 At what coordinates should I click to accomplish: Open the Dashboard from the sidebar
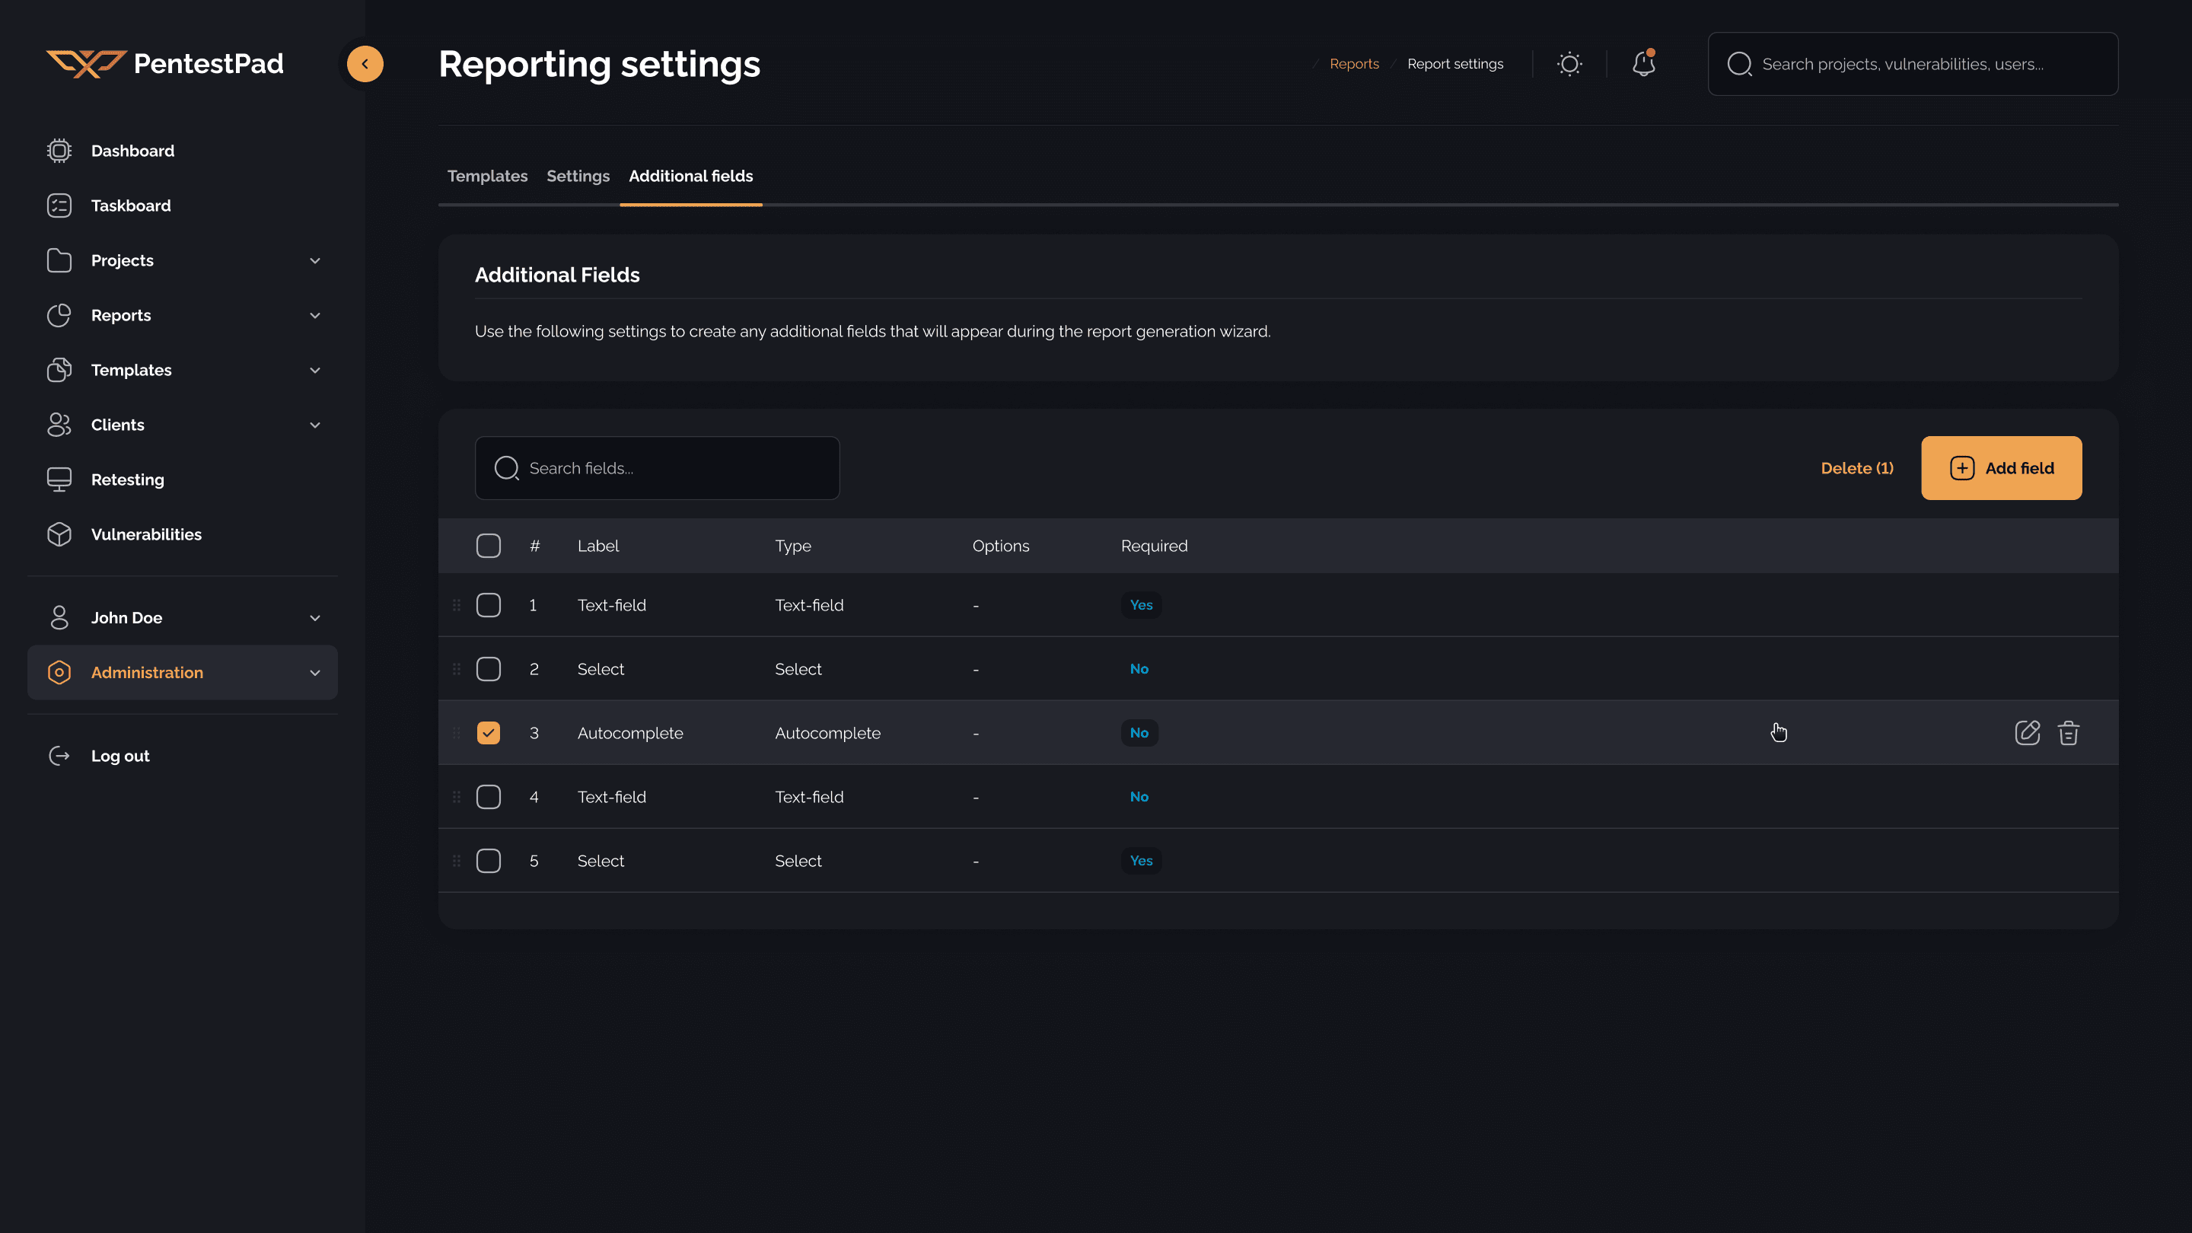(132, 151)
